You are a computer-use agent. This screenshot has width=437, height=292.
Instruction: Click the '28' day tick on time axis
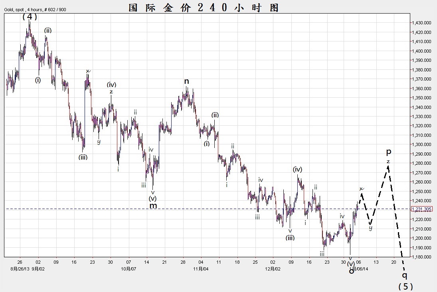[183, 262]
